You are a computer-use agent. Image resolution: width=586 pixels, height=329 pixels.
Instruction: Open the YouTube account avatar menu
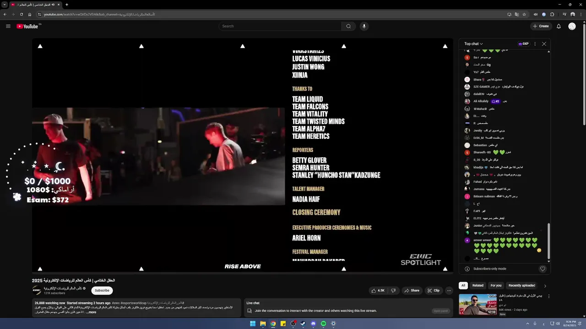click(572, 26)
